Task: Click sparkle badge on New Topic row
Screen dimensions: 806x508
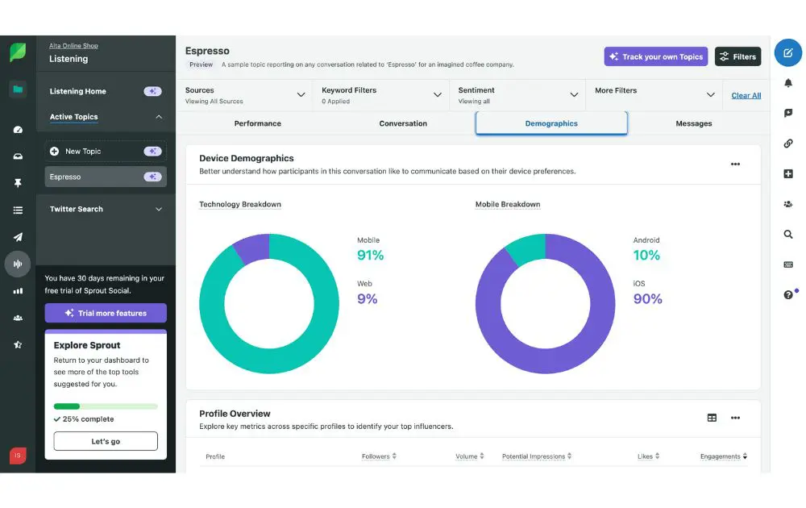Action: pyautogui.click(x=152, y=151)
